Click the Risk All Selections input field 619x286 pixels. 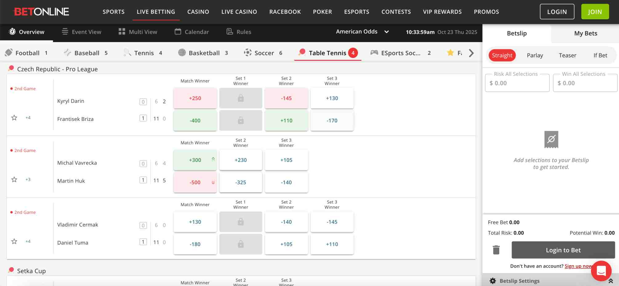coord(517,83)
